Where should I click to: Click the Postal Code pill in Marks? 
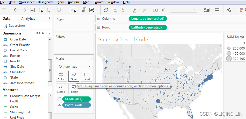click(x=76, y=105)
